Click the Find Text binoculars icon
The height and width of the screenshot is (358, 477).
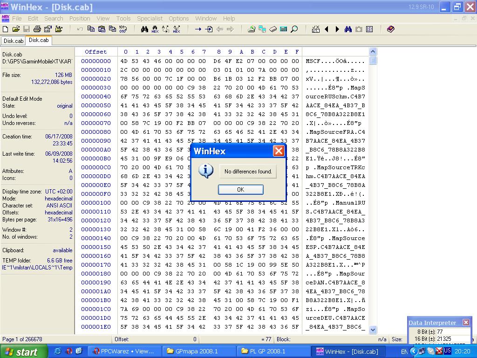point(144,29)
